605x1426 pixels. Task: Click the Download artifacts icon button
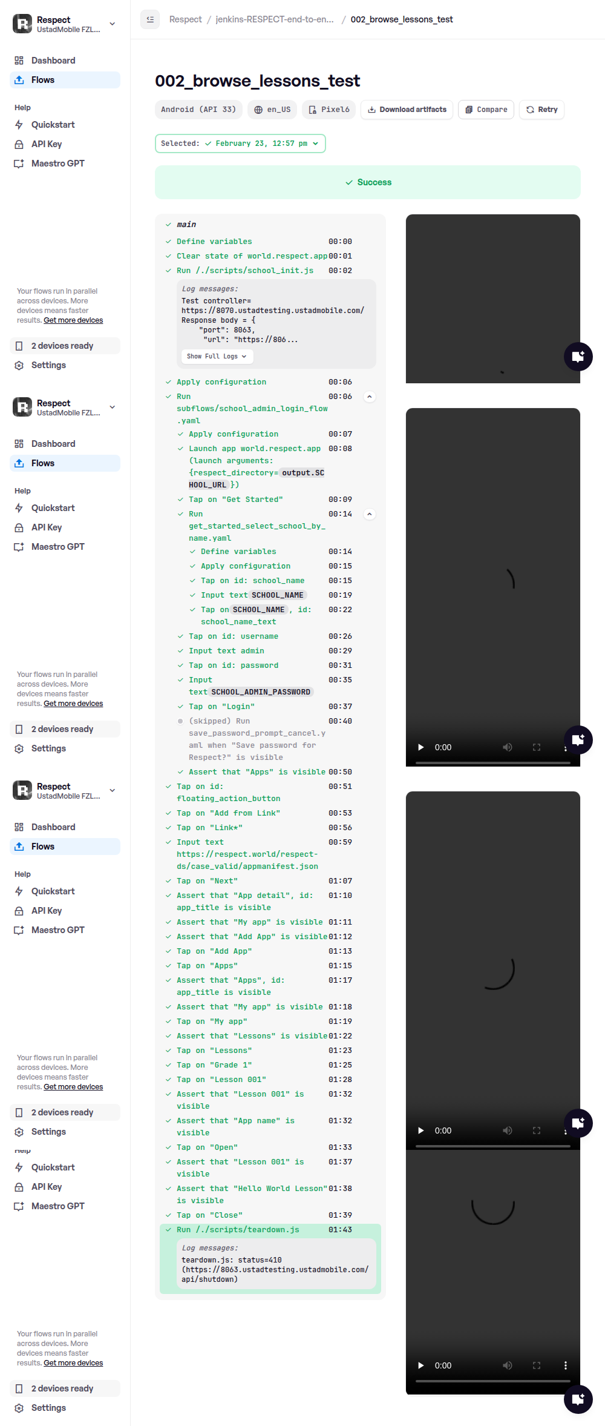click(372, 110)
